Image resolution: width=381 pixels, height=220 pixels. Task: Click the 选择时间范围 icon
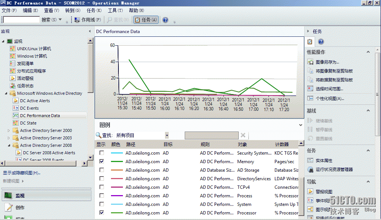[310, 89]
